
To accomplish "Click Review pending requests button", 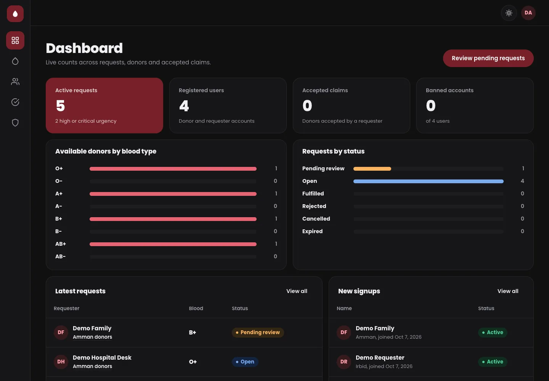I will pyautogui.click(x=488, y=58).
